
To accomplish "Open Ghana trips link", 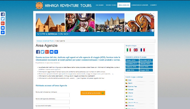I will pyautogui.click(x=131, y=93).
